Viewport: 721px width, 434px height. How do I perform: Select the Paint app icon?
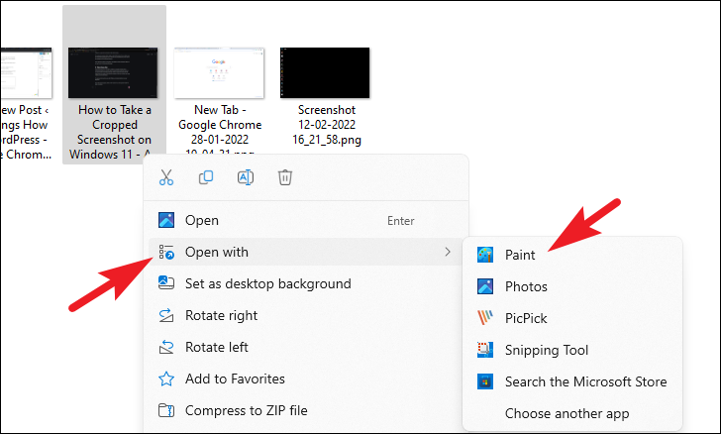click(485, 255)
